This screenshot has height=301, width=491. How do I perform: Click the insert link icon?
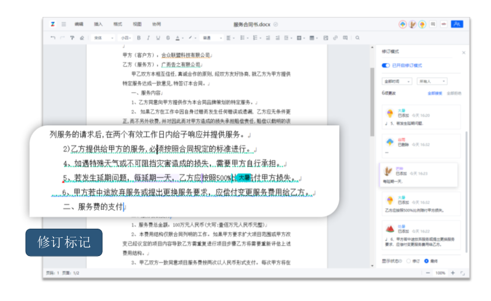pyautogui.click(x=335, y=38)
